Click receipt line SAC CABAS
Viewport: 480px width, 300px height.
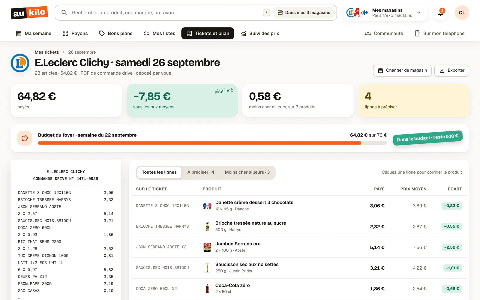click(66, 291)
